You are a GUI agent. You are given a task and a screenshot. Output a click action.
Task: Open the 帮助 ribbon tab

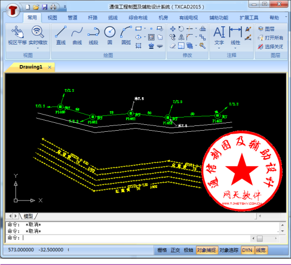coord(274,18)
